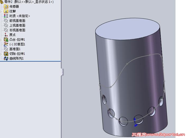Click the 3D草图1 sketch icon
This screenshot has width=190, height=138.
pyautogui.click(x=6, y=44)
